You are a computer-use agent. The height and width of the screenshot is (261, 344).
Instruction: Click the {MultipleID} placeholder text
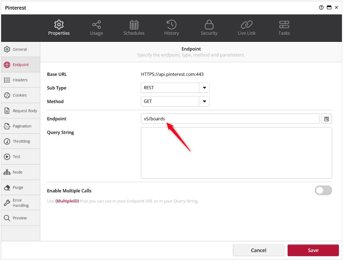[67, 201]
